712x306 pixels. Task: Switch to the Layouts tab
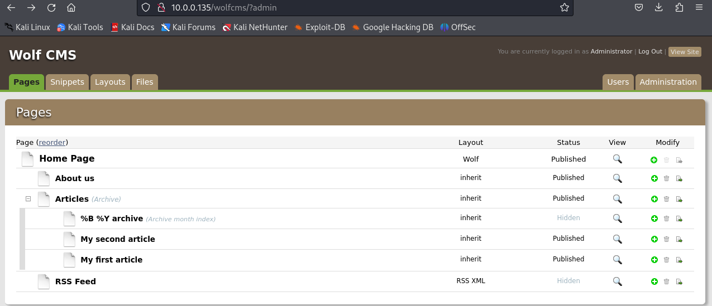[110, 82]
